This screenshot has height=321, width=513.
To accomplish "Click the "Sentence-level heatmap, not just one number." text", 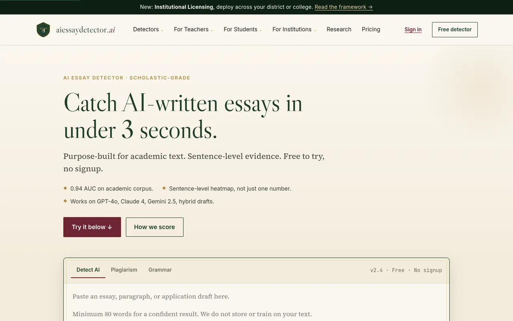I will pyautogui.click(x=230, y=189).
